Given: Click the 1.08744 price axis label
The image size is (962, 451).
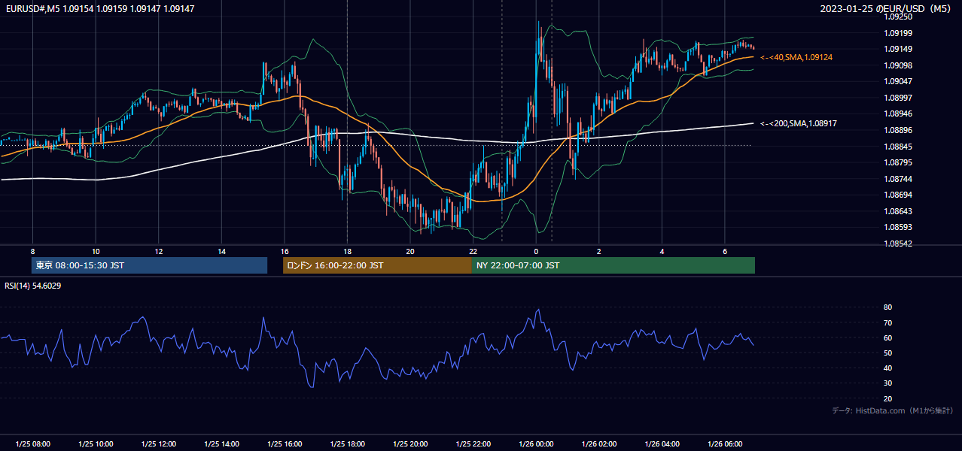Looking at the screenshot, I should [x=897, y=179].
